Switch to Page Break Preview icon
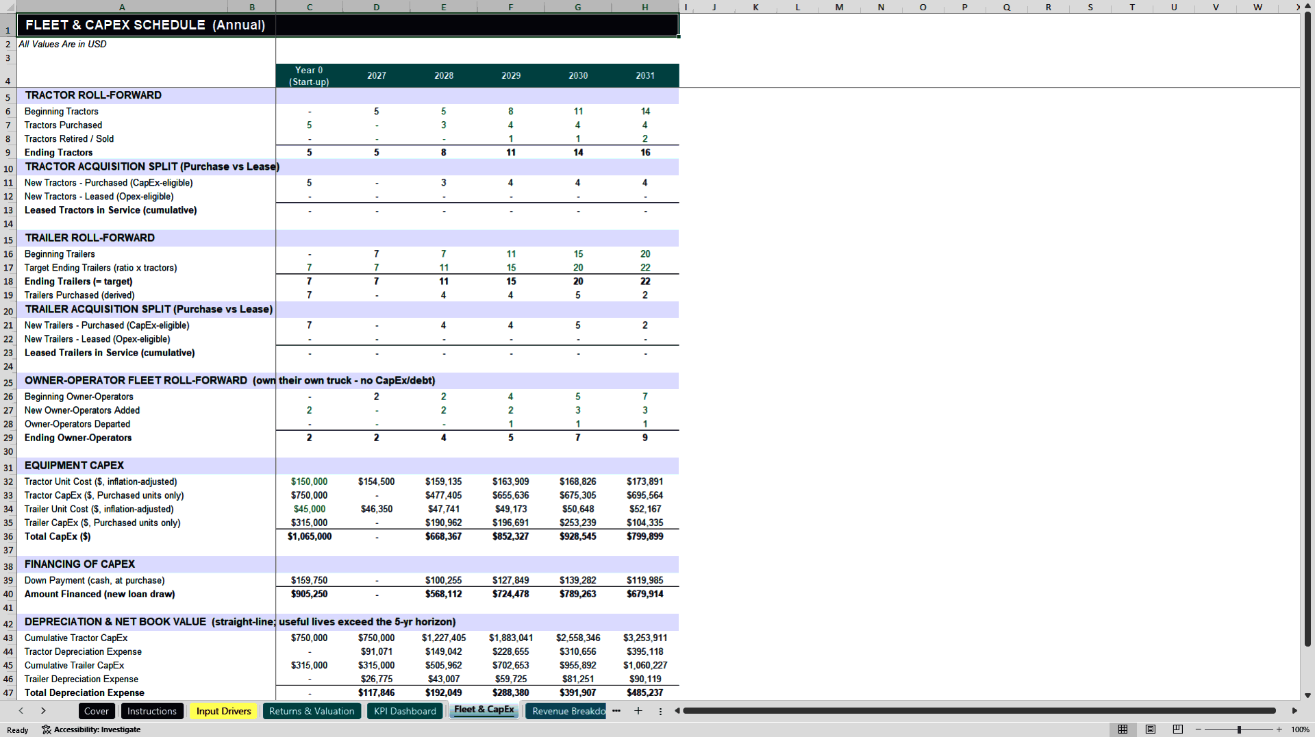Image resolution: width=1315 pixels, height=737 pixels. tap(1178, 729)
